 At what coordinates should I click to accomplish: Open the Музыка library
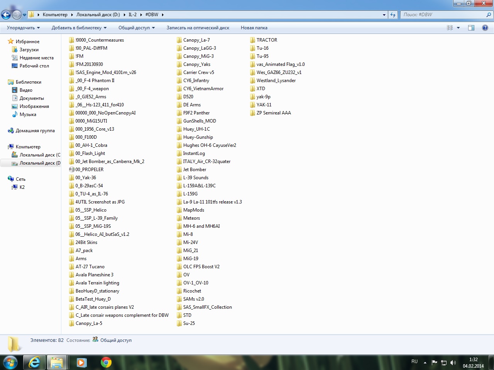[28, 114]
